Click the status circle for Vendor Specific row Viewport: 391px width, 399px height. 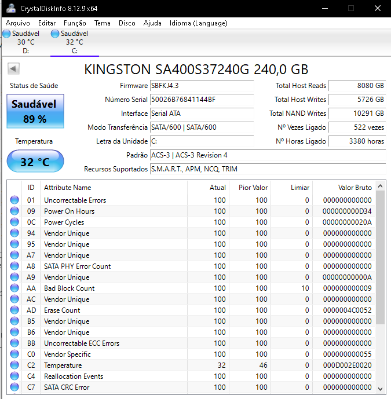click(14, 354)
